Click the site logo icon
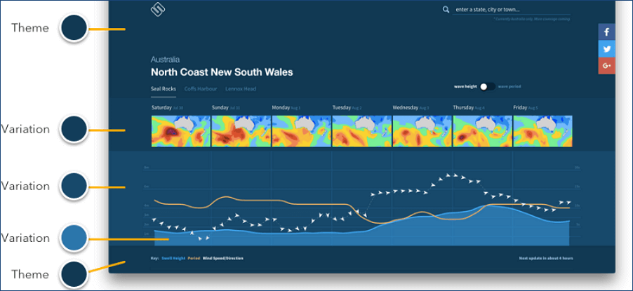 (x=159, y=10)
